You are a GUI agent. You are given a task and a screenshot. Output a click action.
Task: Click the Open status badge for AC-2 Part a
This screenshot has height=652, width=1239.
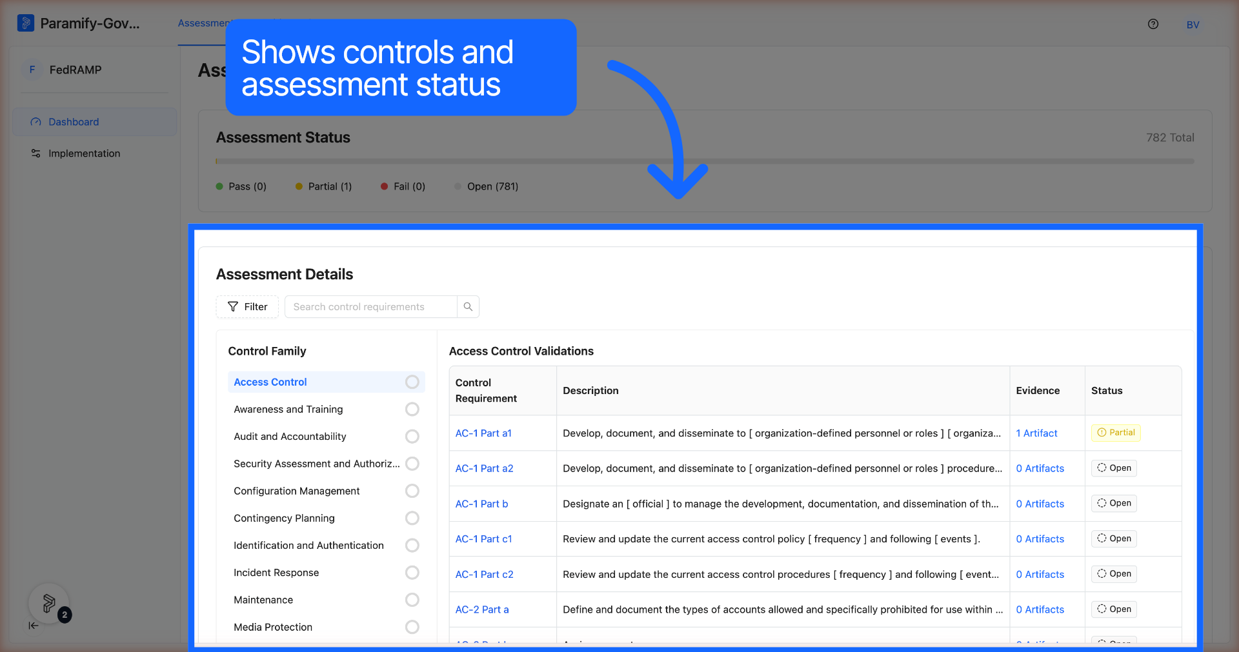[x=1114, y=609]
